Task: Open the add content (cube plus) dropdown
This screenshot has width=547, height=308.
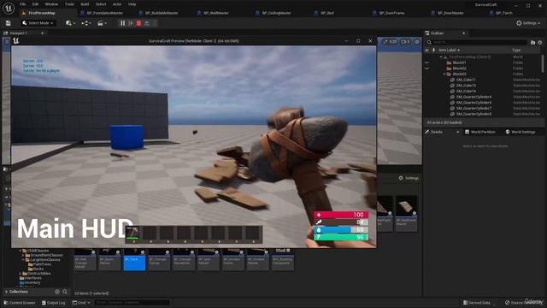Action: 70,23
